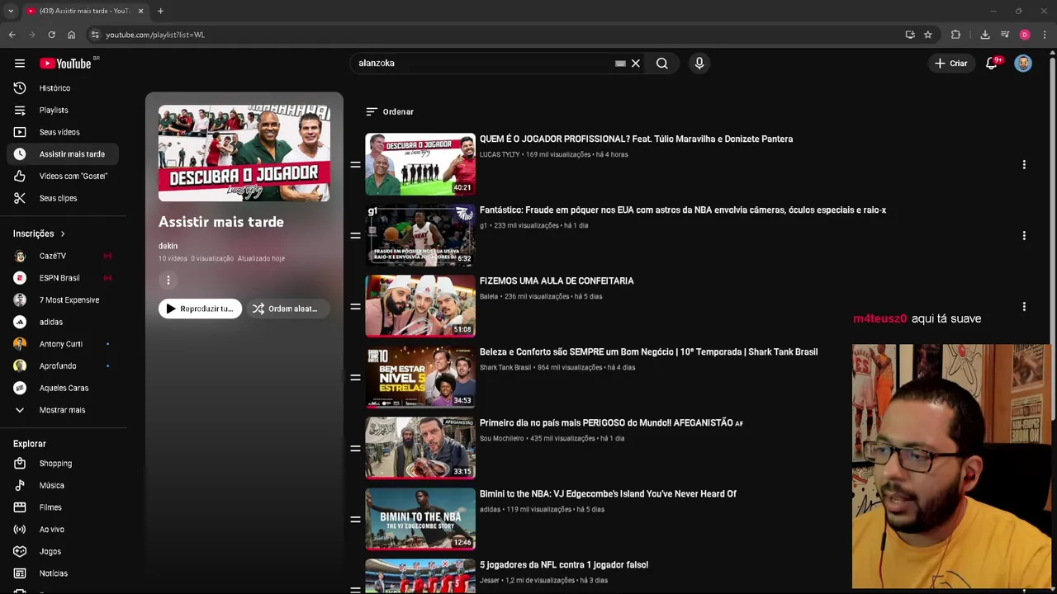This screenshot has height=594, width=1057.
Task: Click Reproduzir tudo play button
Action: (x=200, y=309)
